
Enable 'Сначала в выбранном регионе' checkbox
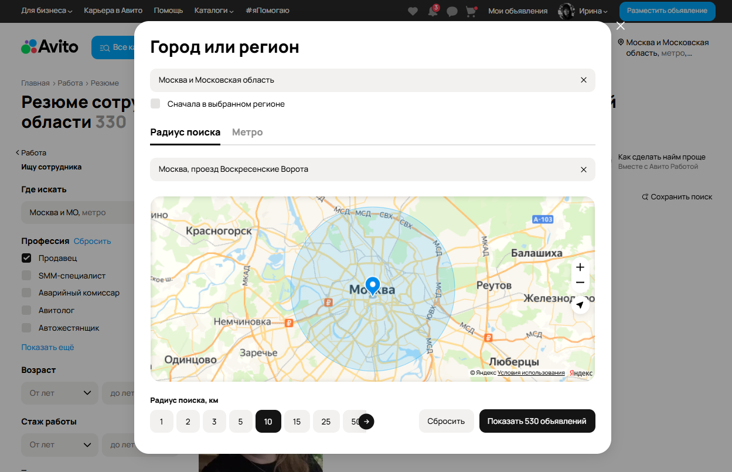[x=155, y=104]
